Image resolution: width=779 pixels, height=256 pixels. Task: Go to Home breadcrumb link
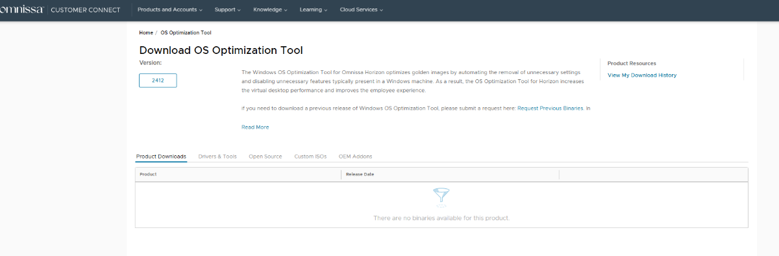[x=146, y=32]
